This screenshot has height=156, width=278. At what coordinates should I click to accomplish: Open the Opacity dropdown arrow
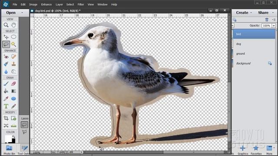coord(274,26)
